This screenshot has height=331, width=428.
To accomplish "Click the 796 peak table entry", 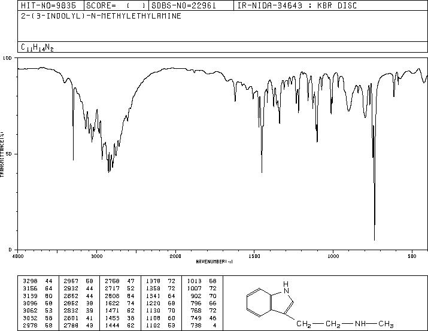I will click(x=204, y=303).
